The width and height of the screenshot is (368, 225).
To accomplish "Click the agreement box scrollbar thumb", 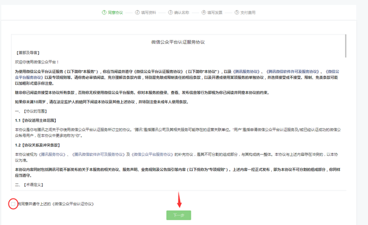I will pos(346,46).
